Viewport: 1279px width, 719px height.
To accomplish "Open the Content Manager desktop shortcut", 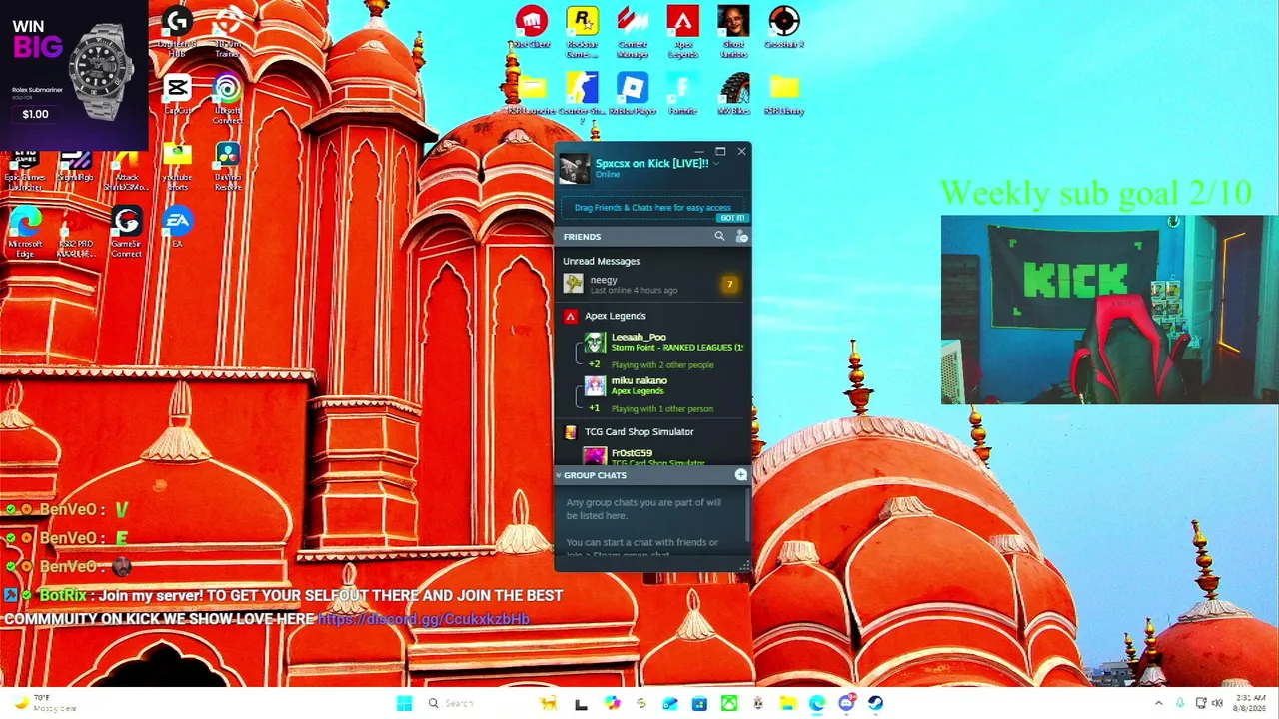I will (x=633, y=31).
